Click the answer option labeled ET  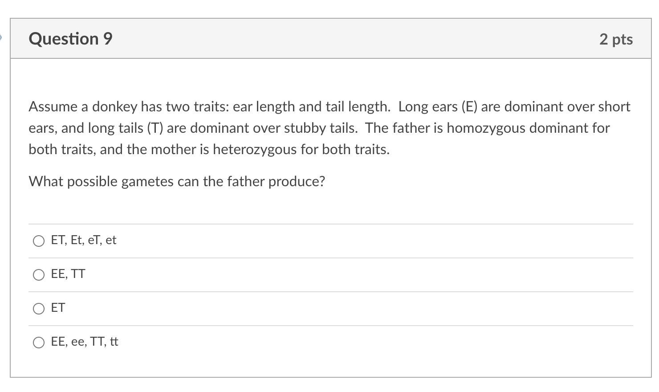58,308
